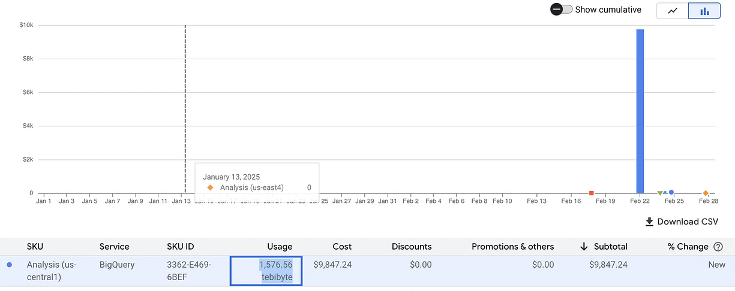Click the Service column header

pos(115,247)
